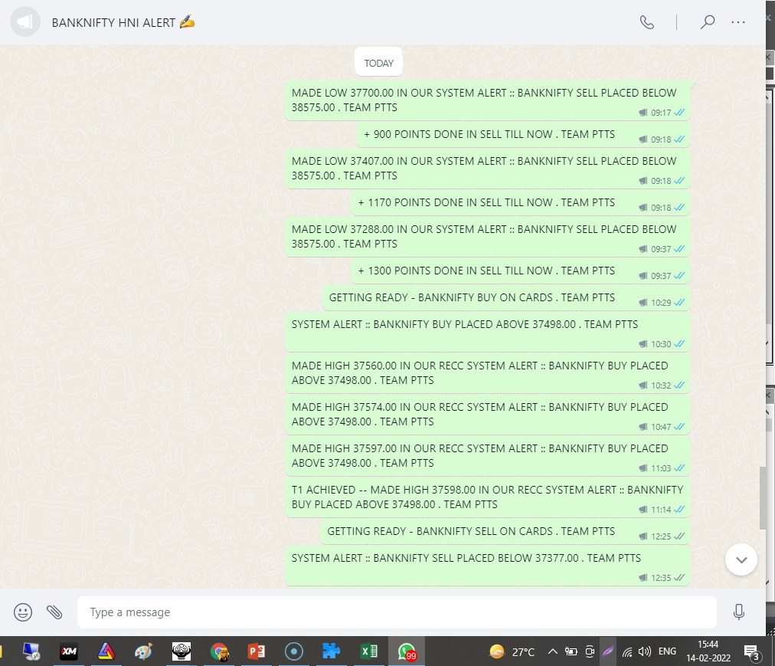
Task: Click the purple feather tray icon
Action: (608, 651)
